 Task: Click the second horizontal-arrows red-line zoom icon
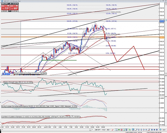[x=141, y=130]
